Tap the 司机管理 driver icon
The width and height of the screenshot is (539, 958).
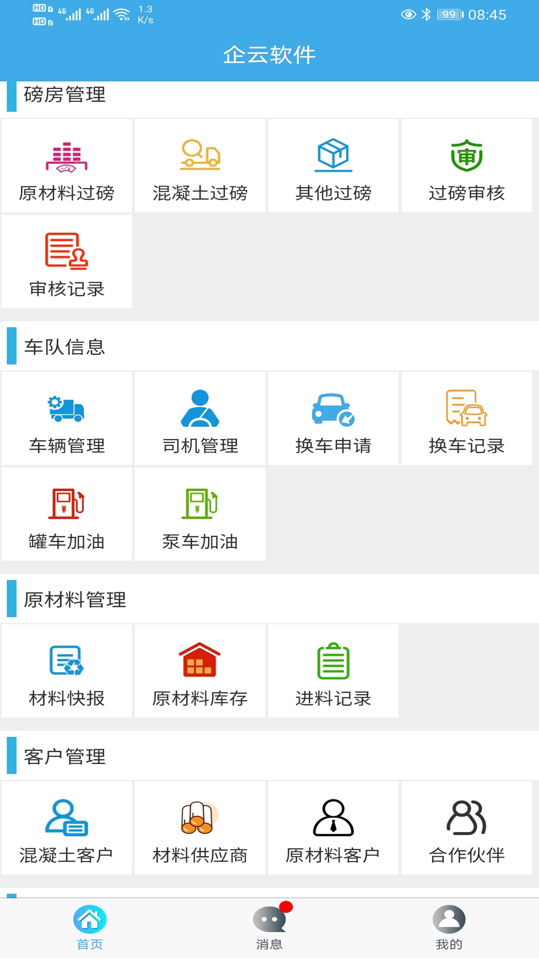200,408
